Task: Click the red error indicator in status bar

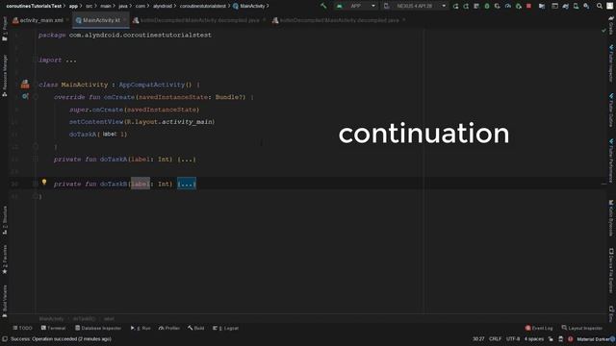Action: (571, 339)
